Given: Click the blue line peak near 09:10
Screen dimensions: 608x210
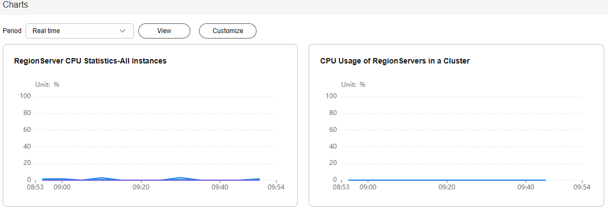Looking at the screenshot, I should pyautogui.click(x=101, y=178).
